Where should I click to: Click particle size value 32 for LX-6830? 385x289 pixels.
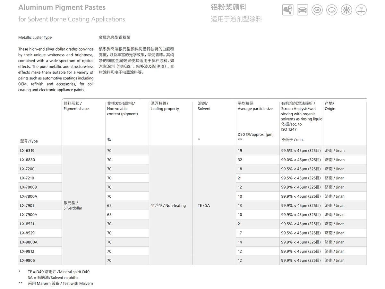[x=240, y=160]
